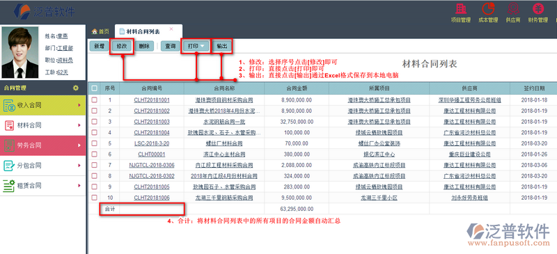Sort by 供应商 column header

click(469, 88)
